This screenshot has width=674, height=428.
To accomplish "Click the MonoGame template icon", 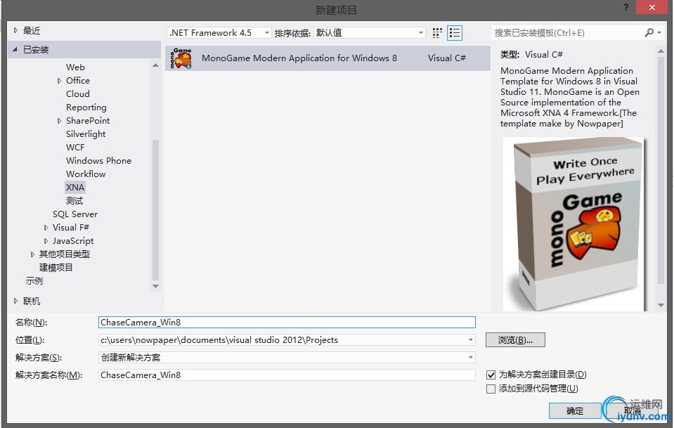I will tap(181, 58).
